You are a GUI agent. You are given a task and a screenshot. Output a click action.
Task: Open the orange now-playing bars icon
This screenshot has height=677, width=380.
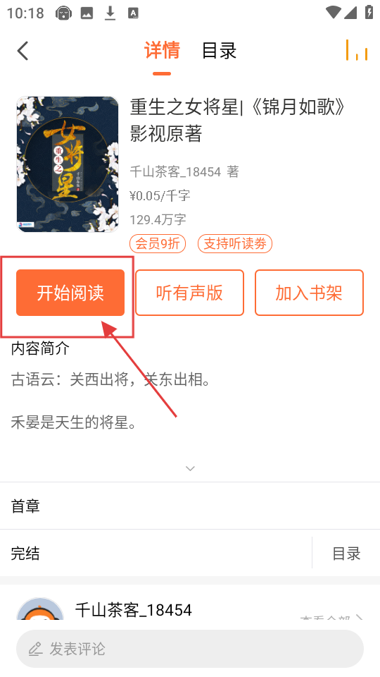click(357, 50)
